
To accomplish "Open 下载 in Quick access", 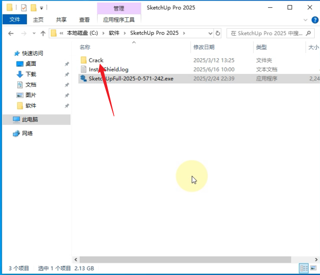I will pyautogui.click(x=31, y=74).
